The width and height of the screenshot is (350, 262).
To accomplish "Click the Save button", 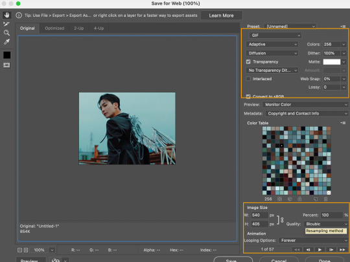I will (233, 260).
